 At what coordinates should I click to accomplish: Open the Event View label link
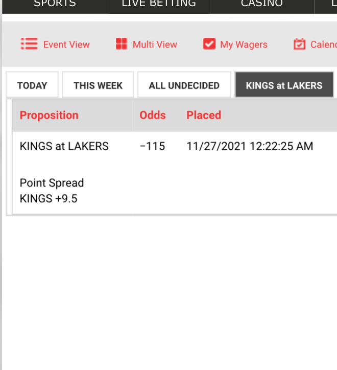[66, 44]
